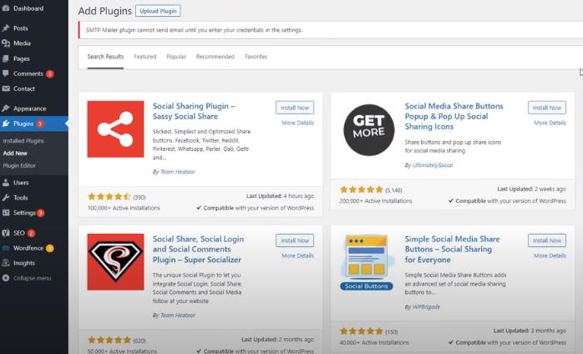Click the Super Socializer plugin icon
This screenshot has width=583, height=354.
116,262
